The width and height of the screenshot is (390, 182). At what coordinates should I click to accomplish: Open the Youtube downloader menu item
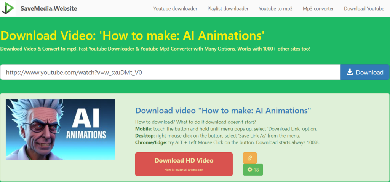[175, 9]
